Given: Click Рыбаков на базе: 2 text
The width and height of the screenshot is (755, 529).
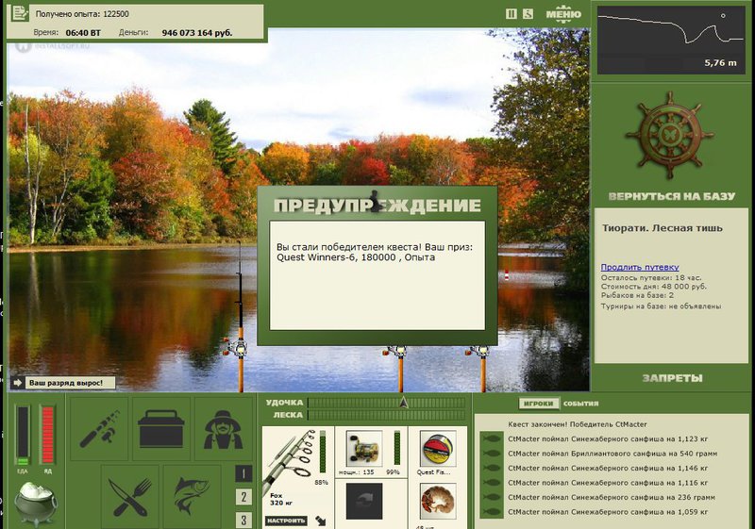Looking at the screenshot, I should click(x=637, y=295).
